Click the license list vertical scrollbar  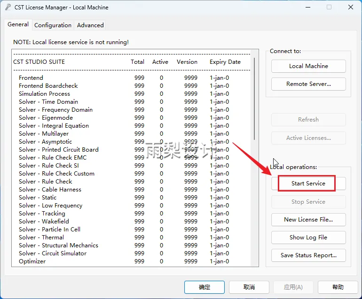coord(254,99)
